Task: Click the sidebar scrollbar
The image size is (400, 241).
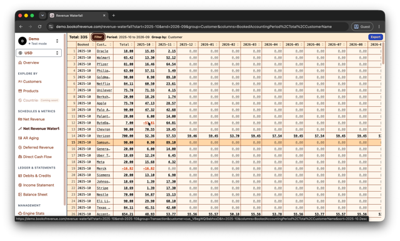Action: point(64,120)
